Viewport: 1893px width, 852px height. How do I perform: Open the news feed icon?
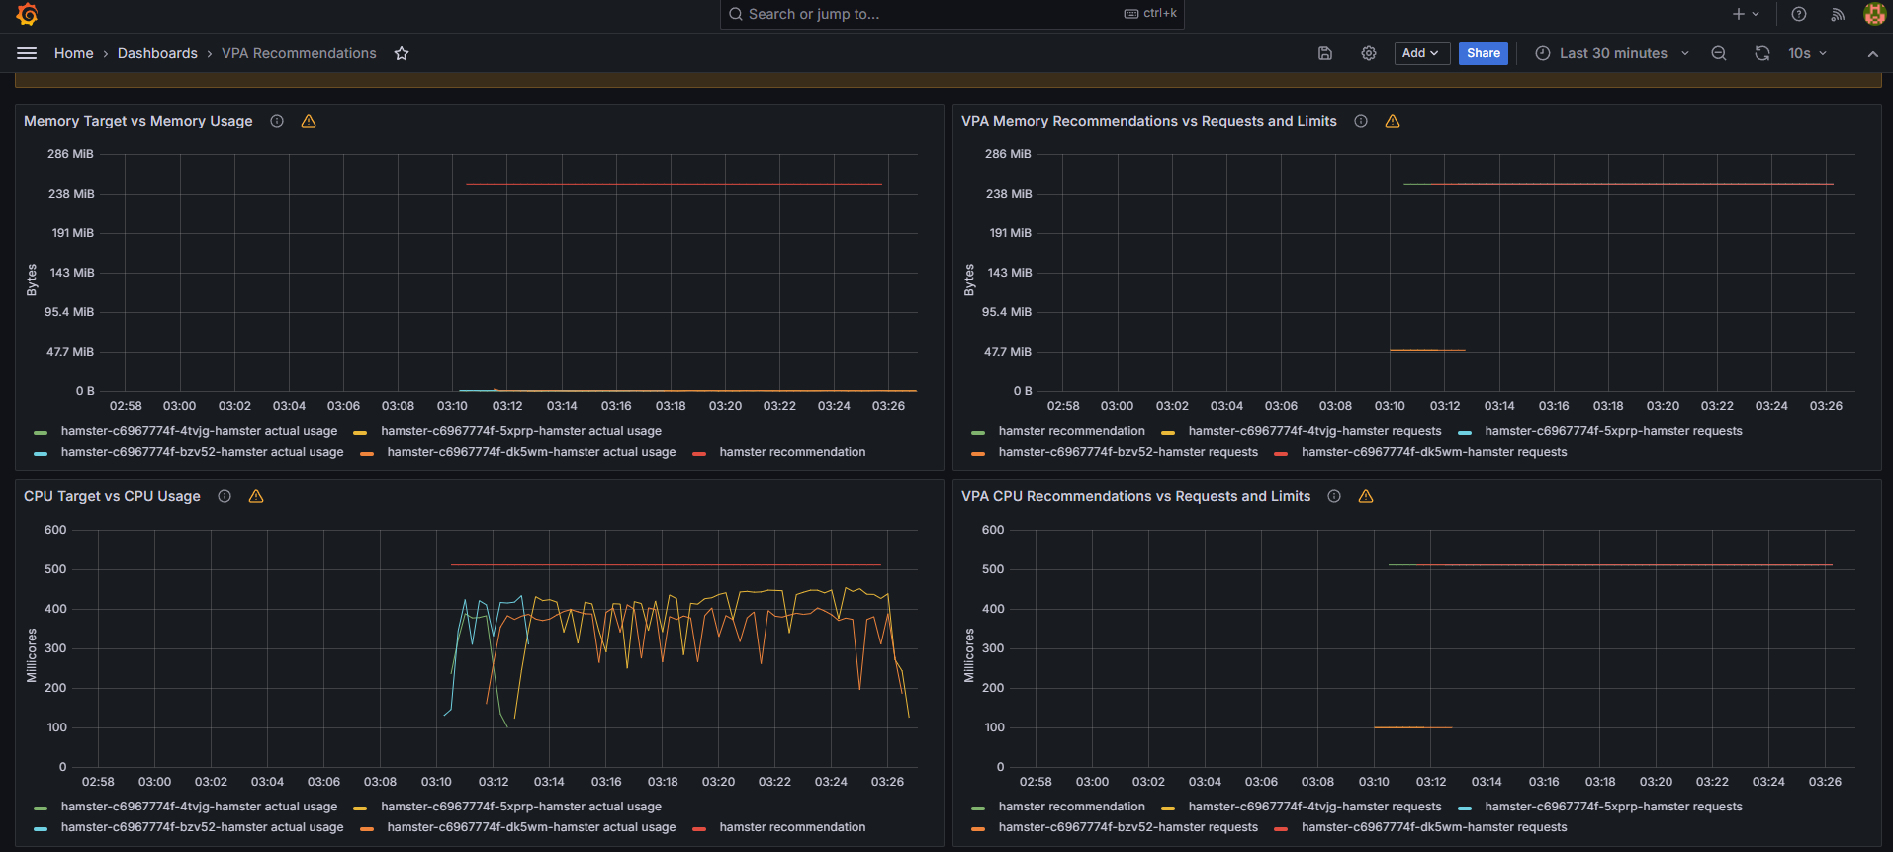(x=1838, y=14)
